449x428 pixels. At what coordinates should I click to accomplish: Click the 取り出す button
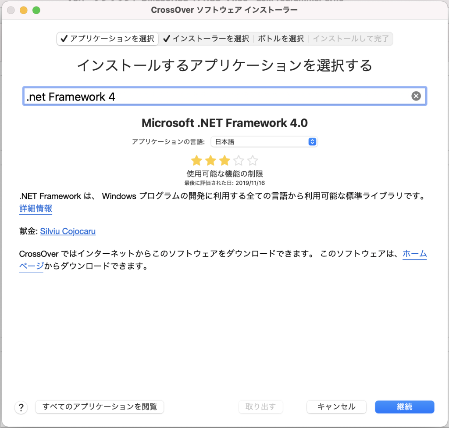(260, 406)
